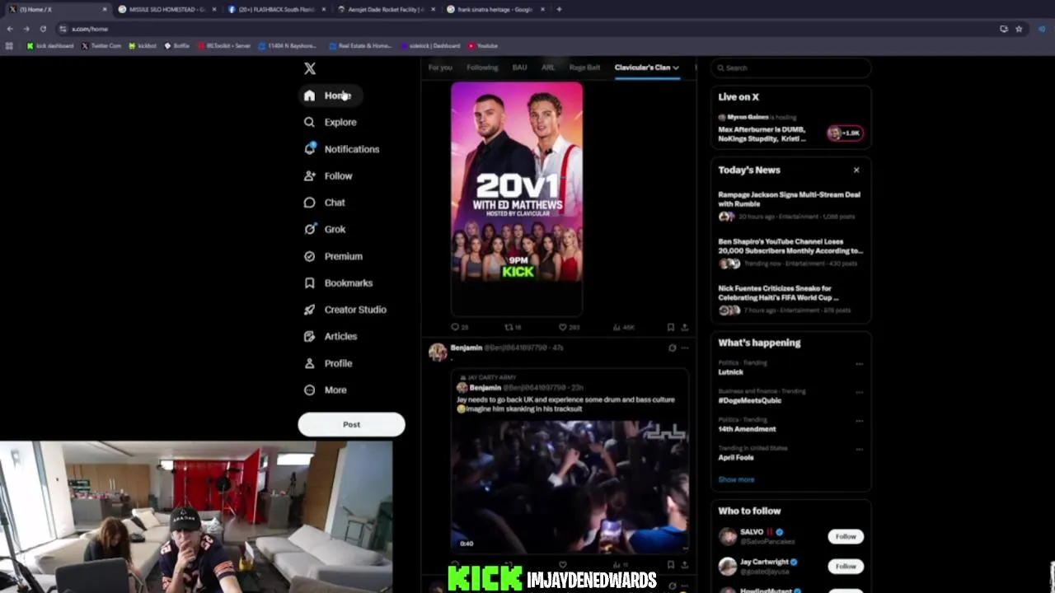Open Articles in the sidebar
This screenshot has height=593, width=1055.
(x=330, y=336)
